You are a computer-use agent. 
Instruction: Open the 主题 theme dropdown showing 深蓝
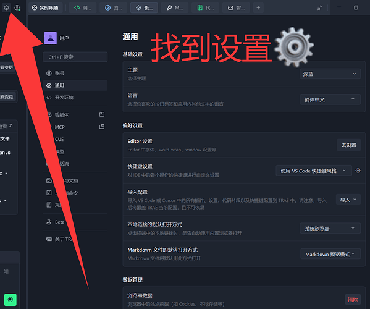tap(330, 74)
